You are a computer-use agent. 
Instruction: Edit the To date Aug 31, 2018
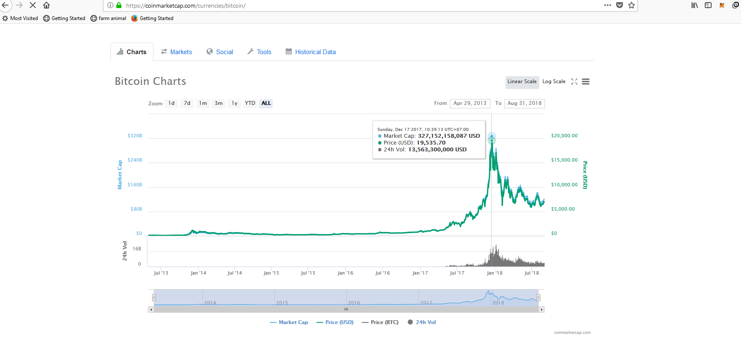point(525,103)
